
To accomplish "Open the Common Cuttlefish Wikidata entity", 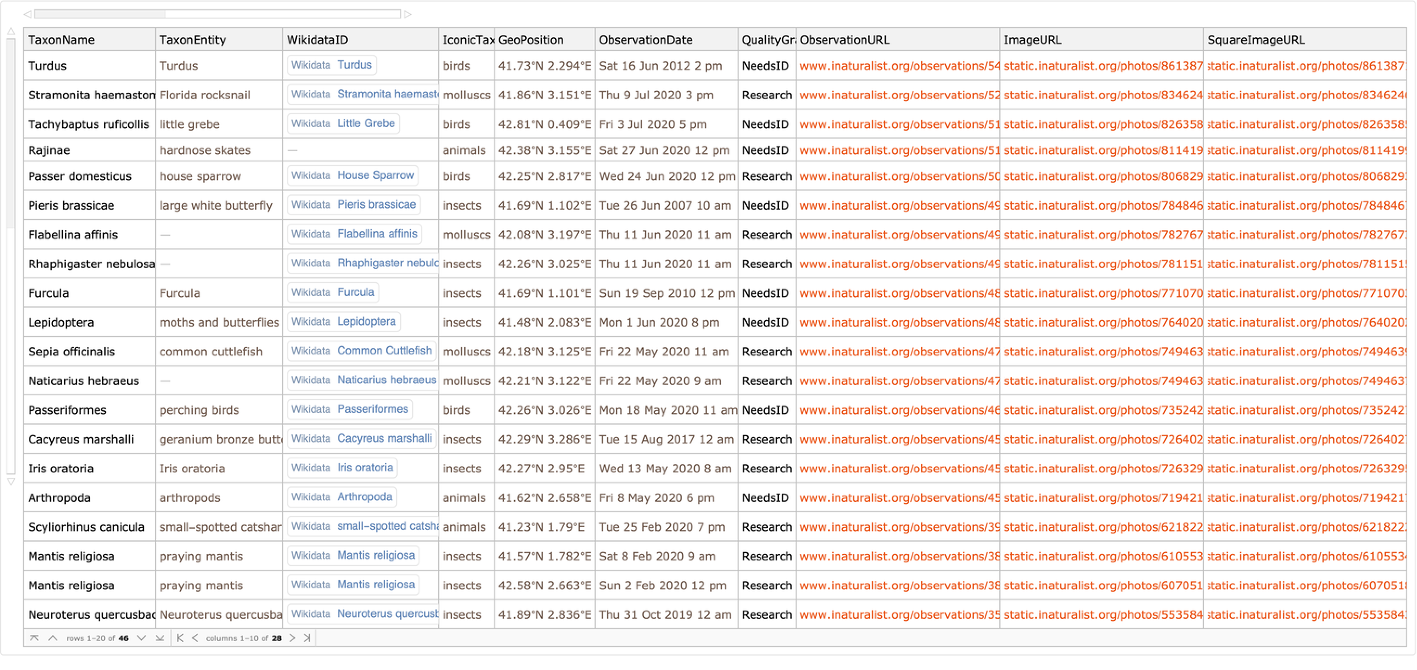I will click(361, 351).
